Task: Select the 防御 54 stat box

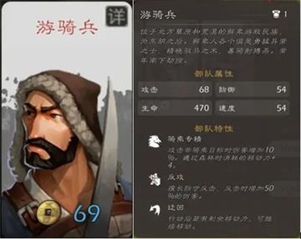Action: click(x=253, y=89)
